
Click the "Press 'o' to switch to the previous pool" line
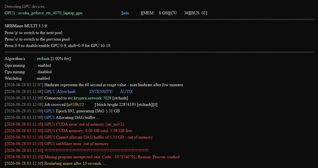[x=37, y=39]
